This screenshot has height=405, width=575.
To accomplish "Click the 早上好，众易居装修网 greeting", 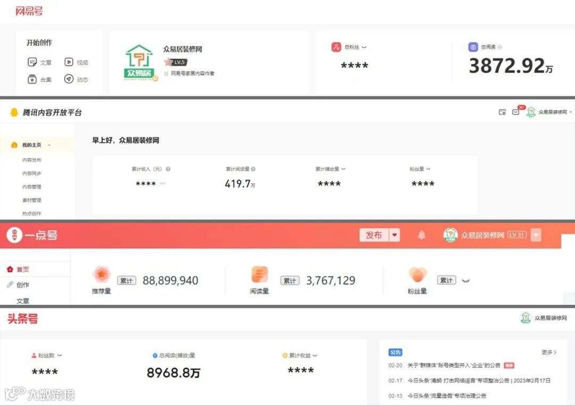I will pos(126,140).
